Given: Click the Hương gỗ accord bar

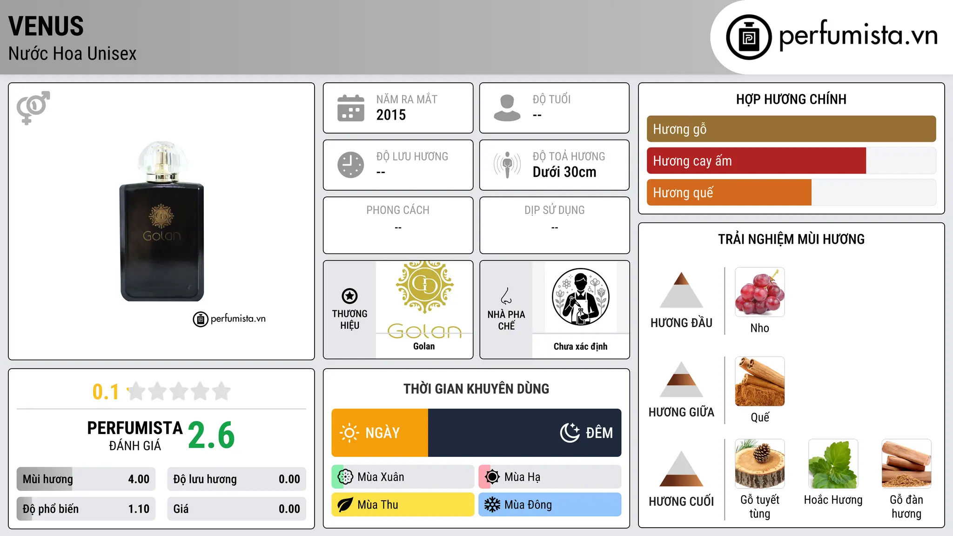Looking at the screenshot, I should coord(792,129).
